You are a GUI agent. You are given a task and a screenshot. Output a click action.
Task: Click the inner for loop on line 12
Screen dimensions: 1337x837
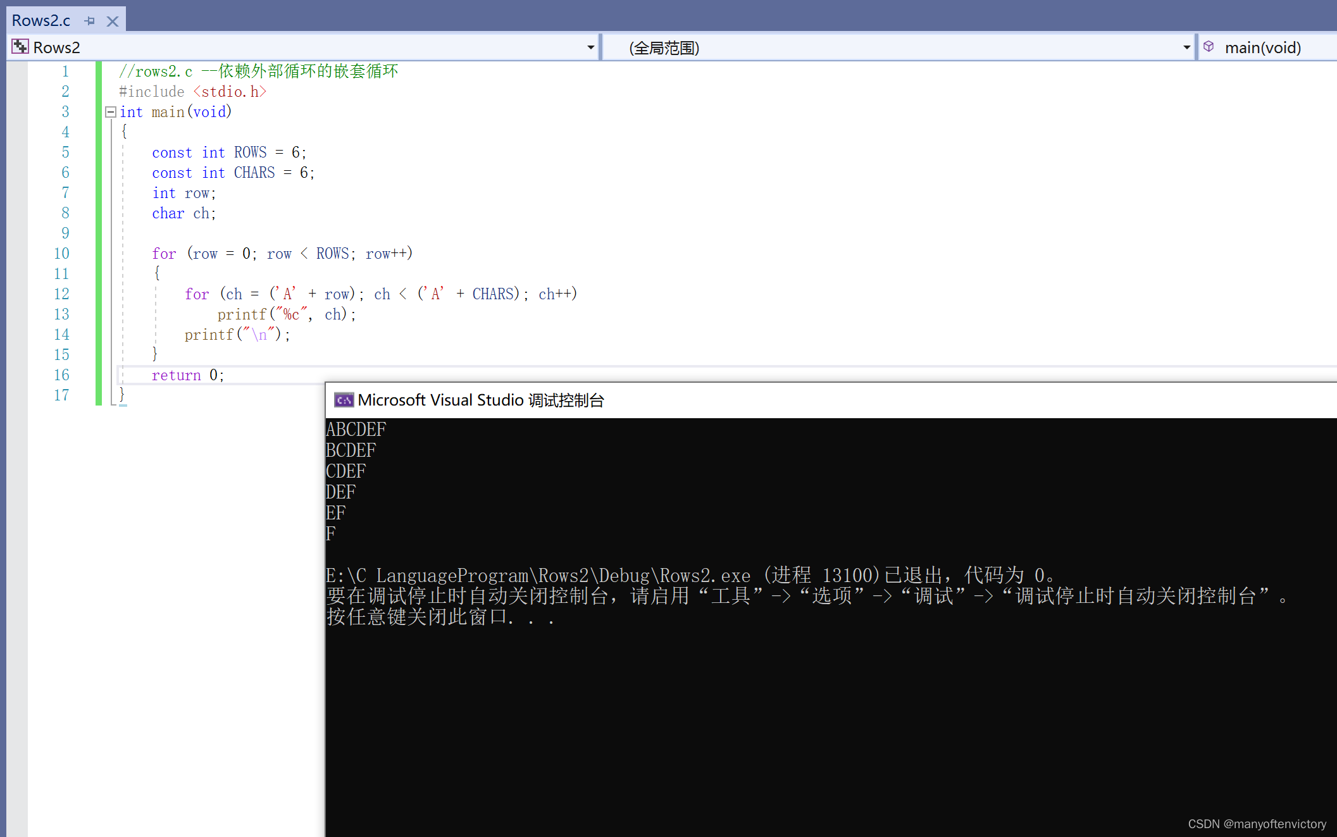coord(381,294)
